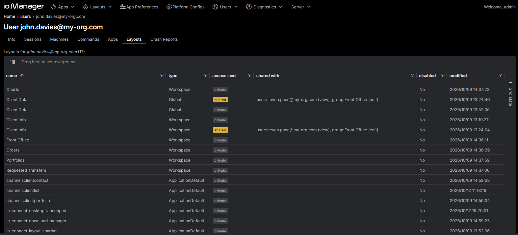Select the Charts layout row

(x=254, y=90)
